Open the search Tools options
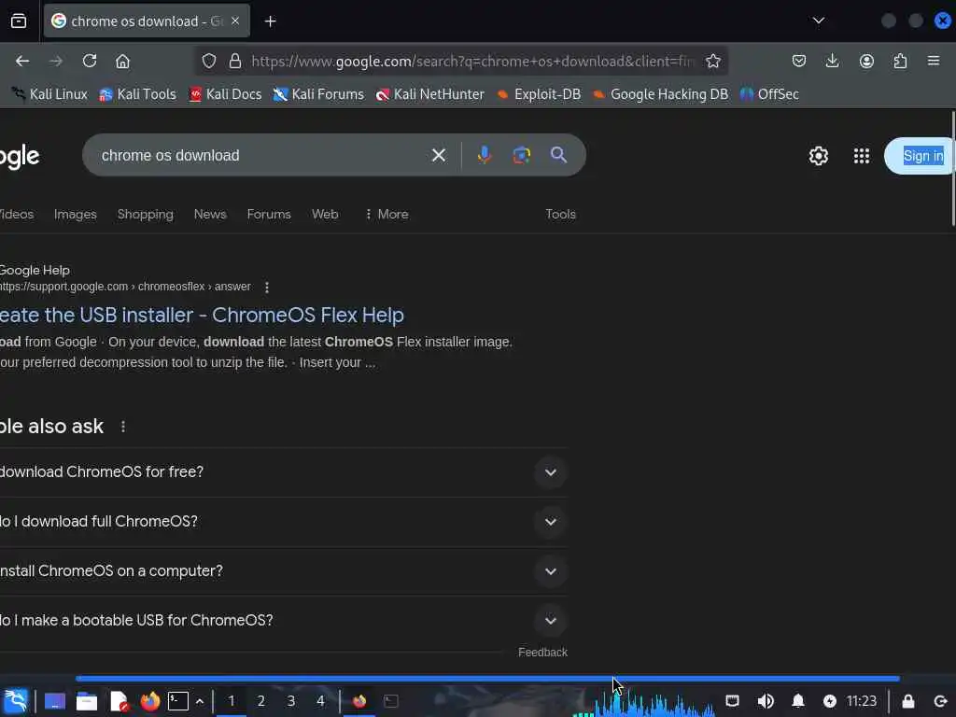Image resolution: width=956 pixels, height=717 pixels. point(560,214)
